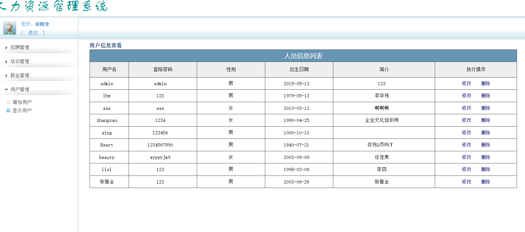Open the 显示用户 page
525x232 pixels.
(22, 110)
